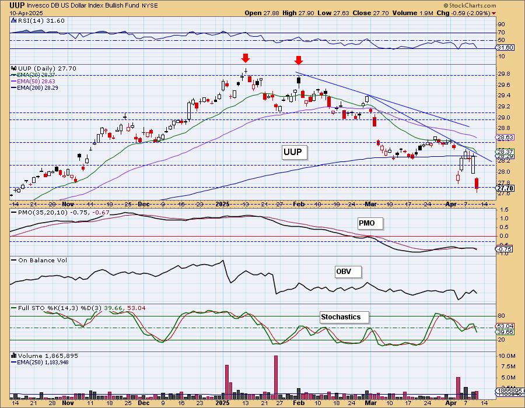This screenshot has height=408, width=525.
Task: Click the early-April volume spike bar
Action: click(458, 388)
